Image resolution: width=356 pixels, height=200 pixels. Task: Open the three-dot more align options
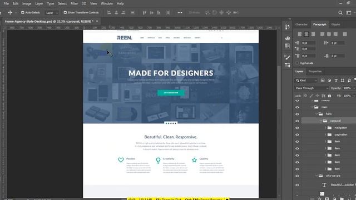[180, 12]
